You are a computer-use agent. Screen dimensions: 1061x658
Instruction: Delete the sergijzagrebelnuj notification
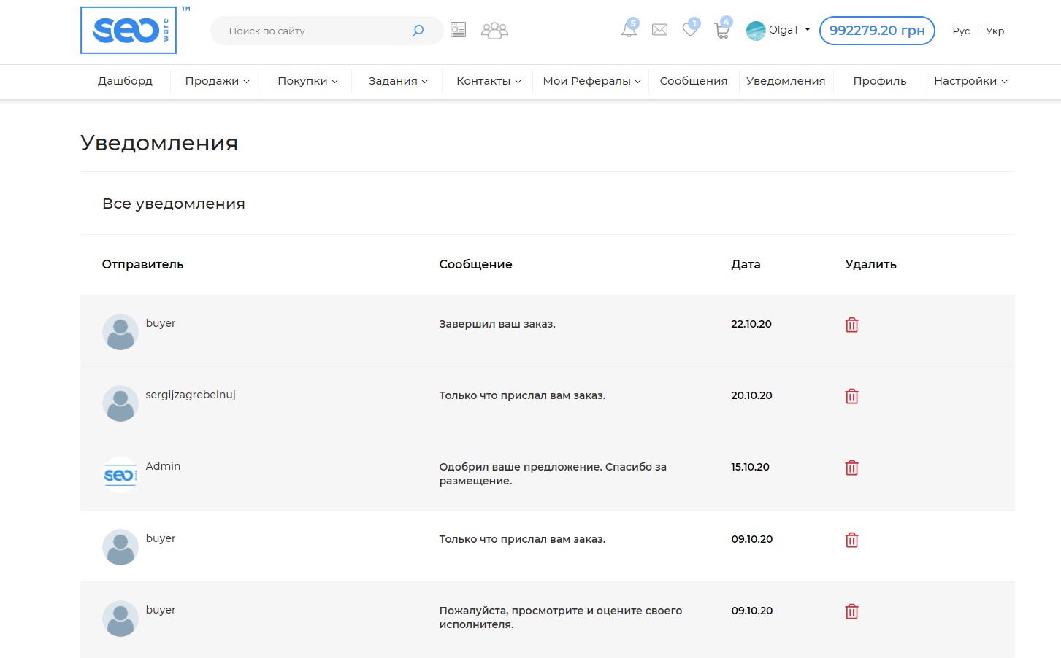851,396
